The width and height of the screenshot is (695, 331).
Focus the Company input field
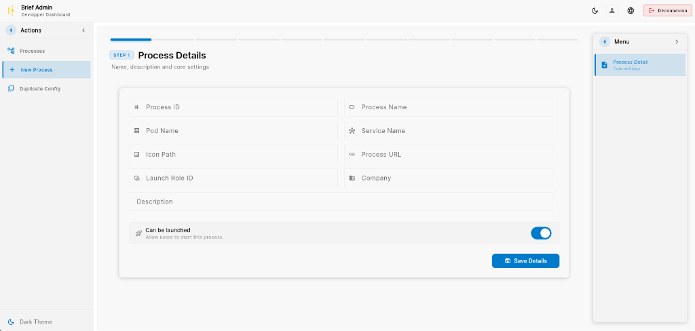pos(449,178)
